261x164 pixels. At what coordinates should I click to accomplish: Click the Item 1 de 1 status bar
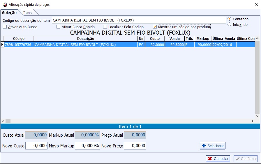pyautogui.click(x=130, y=126)
